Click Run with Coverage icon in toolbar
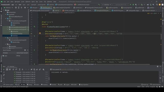Viewport: 164px width, 92px height. coord(136,5)
